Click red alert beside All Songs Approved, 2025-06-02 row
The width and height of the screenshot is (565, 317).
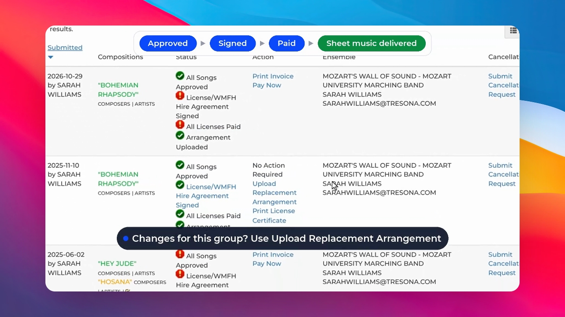(x=180, y=254)
